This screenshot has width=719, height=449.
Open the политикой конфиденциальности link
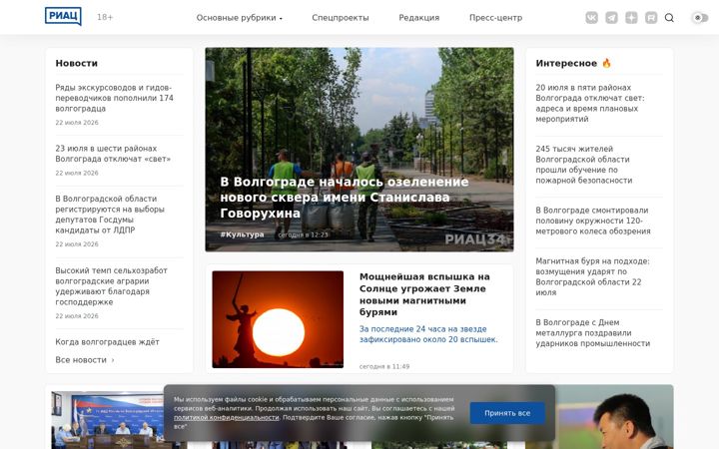coord(227,417)
